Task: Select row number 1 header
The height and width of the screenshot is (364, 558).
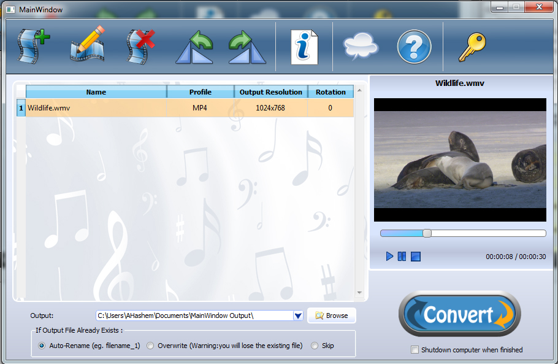Action: tap(21, 108)
